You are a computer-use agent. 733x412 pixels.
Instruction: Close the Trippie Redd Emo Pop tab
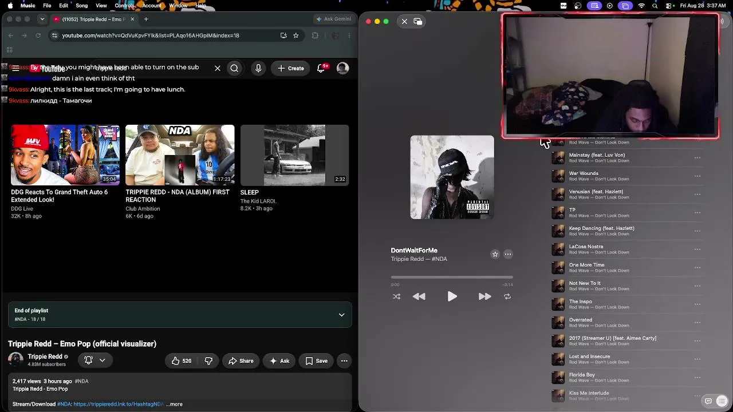coord(132,19)
